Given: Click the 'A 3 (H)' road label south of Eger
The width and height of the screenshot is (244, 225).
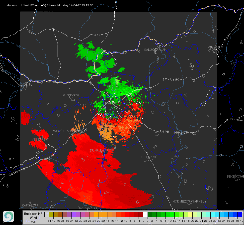Looking at the screenshot, I should pos(174,80).
